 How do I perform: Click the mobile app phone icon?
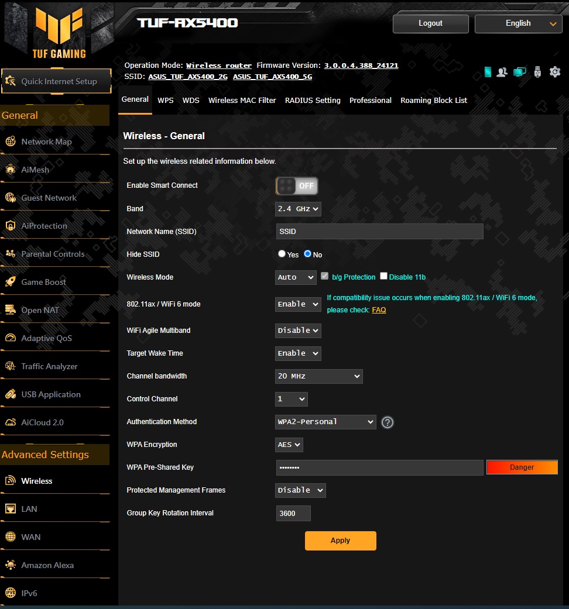click(488, 72)
